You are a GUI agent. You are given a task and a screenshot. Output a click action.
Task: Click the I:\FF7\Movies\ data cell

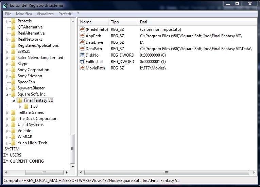153,68
